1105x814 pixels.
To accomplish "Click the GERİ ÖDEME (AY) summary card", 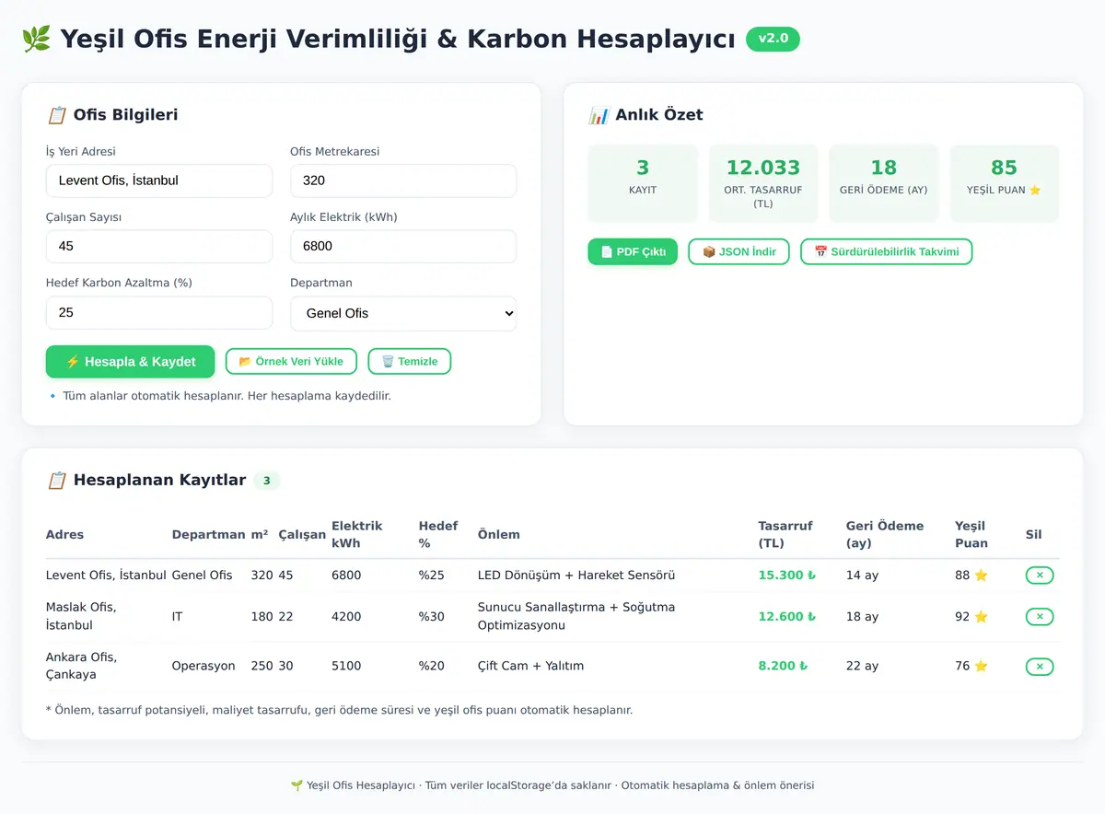I will (884, 183).
